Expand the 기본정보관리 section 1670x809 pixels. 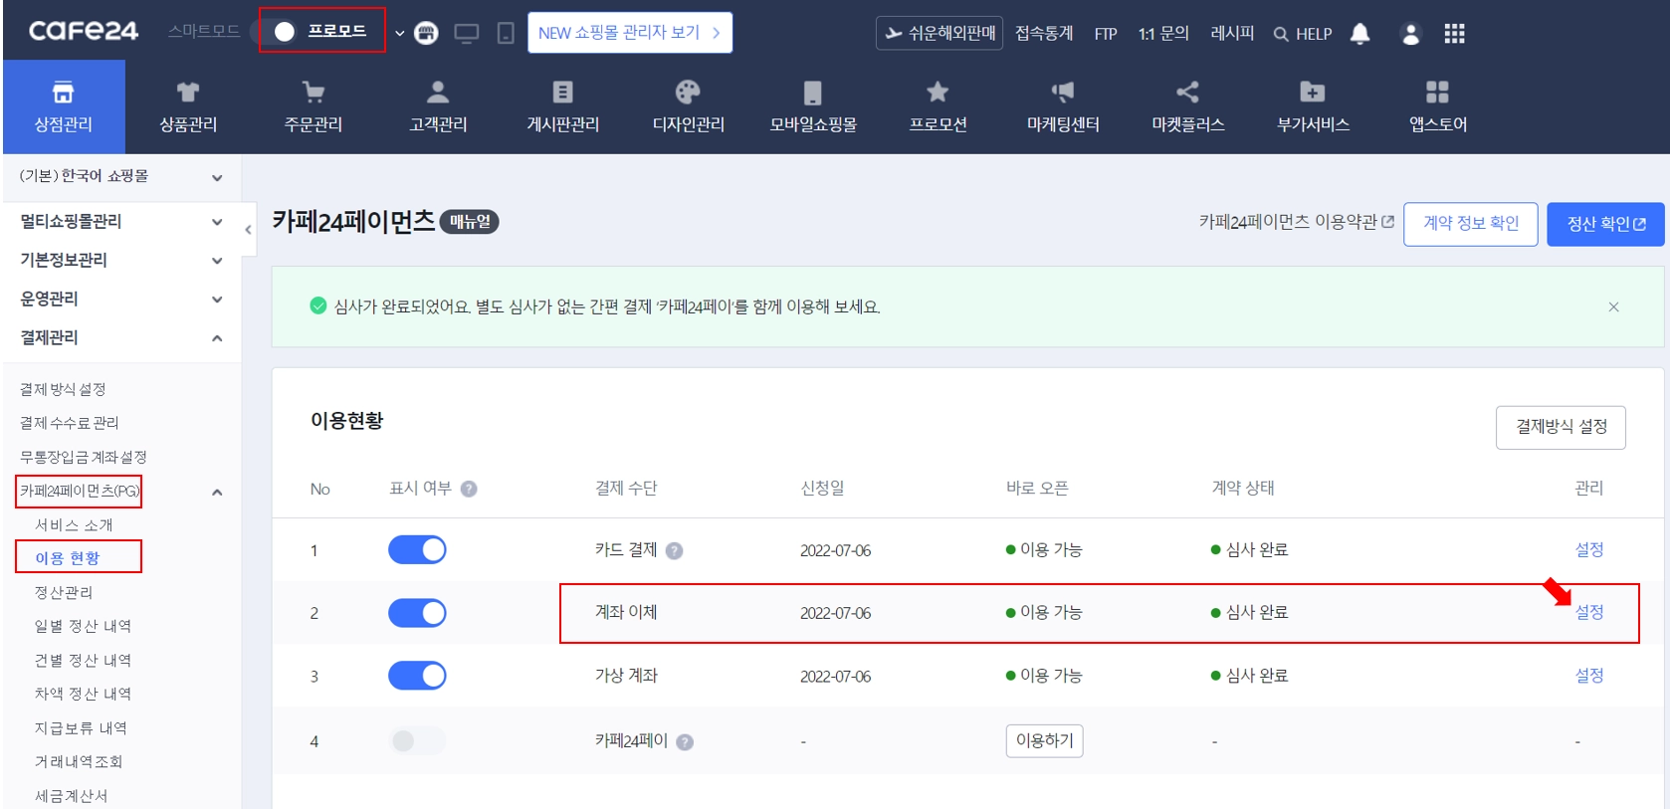pyautogui.click(x=121, y=260)
